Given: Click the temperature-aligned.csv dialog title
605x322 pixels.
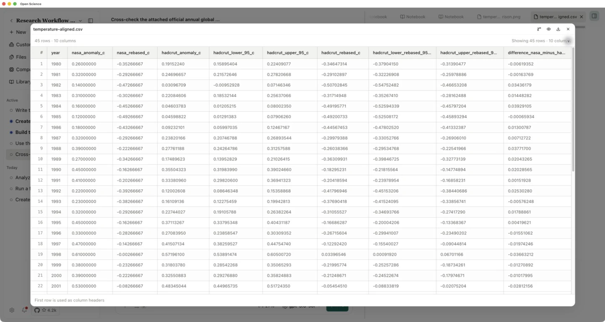Looking at the screenshot, I should (58, 29).
